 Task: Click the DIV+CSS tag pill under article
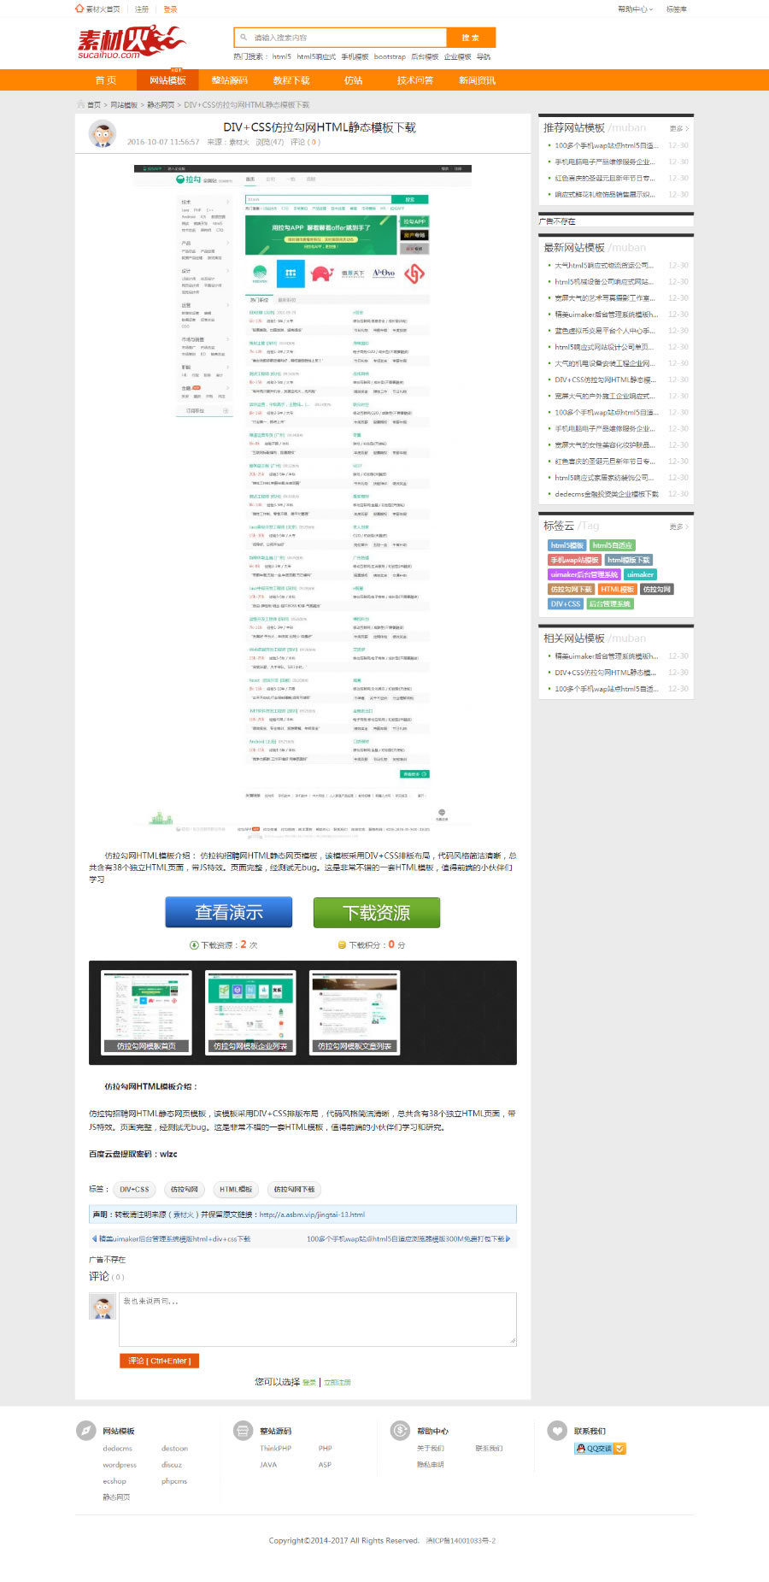tap(134, 1190)
